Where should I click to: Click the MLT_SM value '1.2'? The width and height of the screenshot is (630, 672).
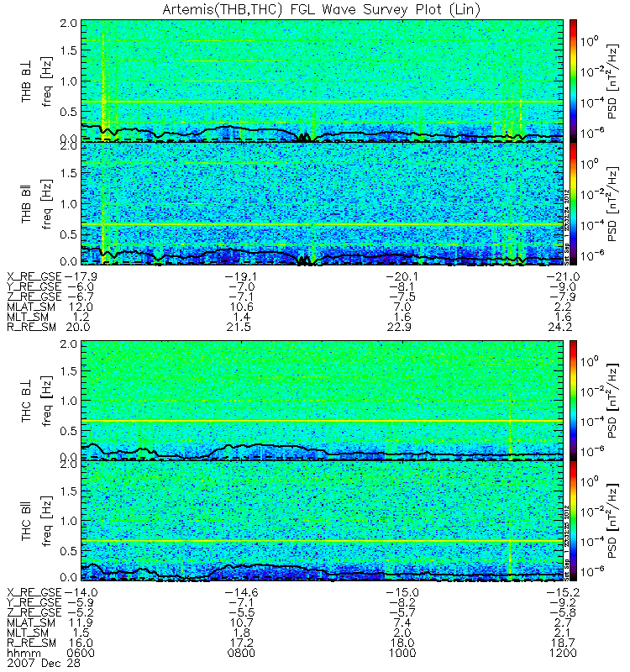(x=81, y=317)
